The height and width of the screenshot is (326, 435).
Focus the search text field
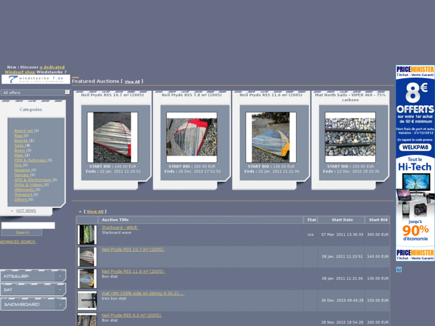[28, 226]
